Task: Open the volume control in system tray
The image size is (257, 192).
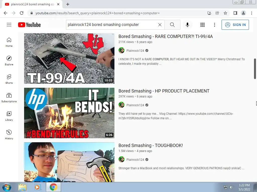Action: tap(232, 187)
